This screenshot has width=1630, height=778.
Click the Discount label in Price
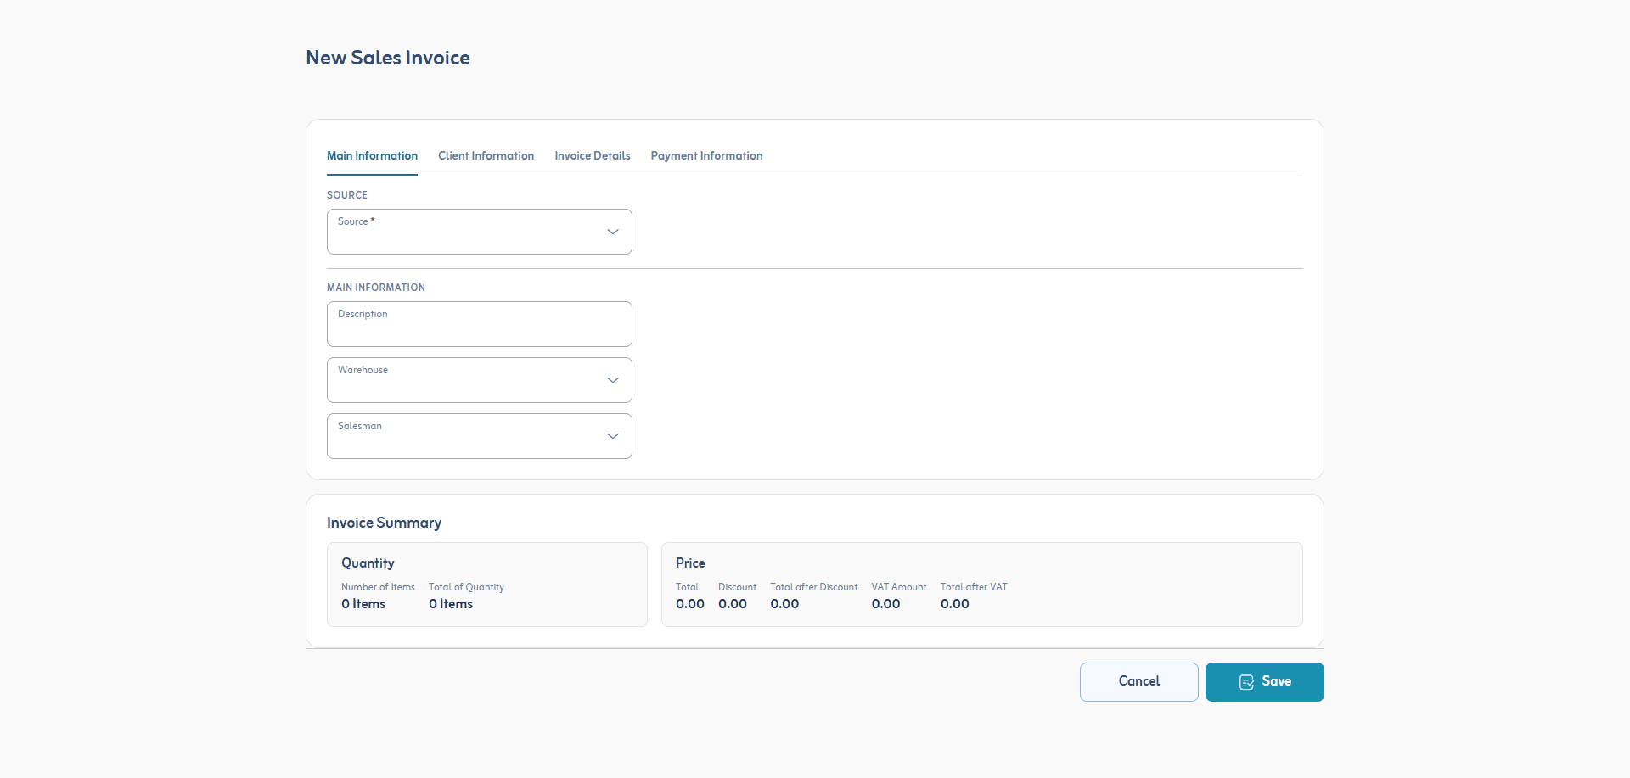point(737,587)
